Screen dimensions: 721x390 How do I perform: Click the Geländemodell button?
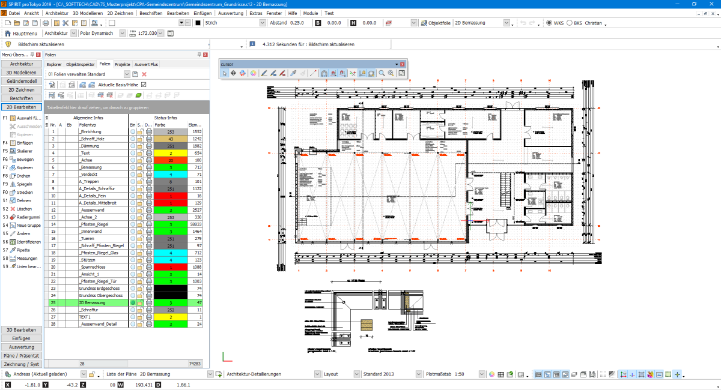[x=22, y=81]
